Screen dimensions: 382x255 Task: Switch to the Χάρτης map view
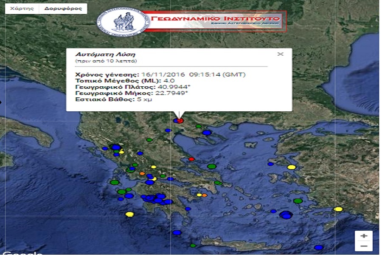(22, 8)
